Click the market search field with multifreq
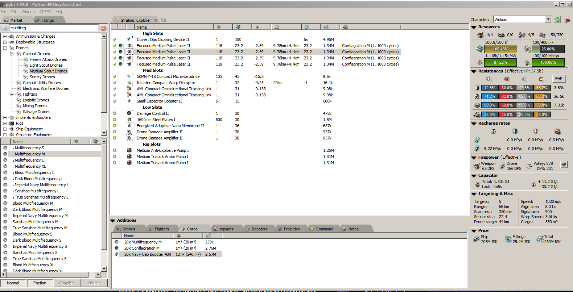573x292 pixels. coord(54,28)
